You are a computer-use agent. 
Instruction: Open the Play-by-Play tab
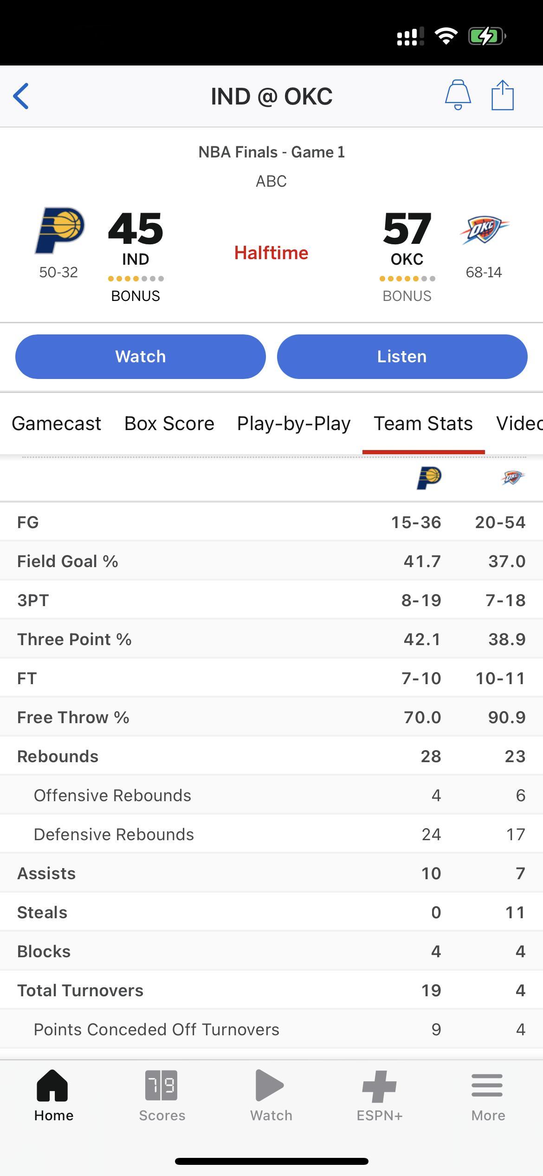294,424
